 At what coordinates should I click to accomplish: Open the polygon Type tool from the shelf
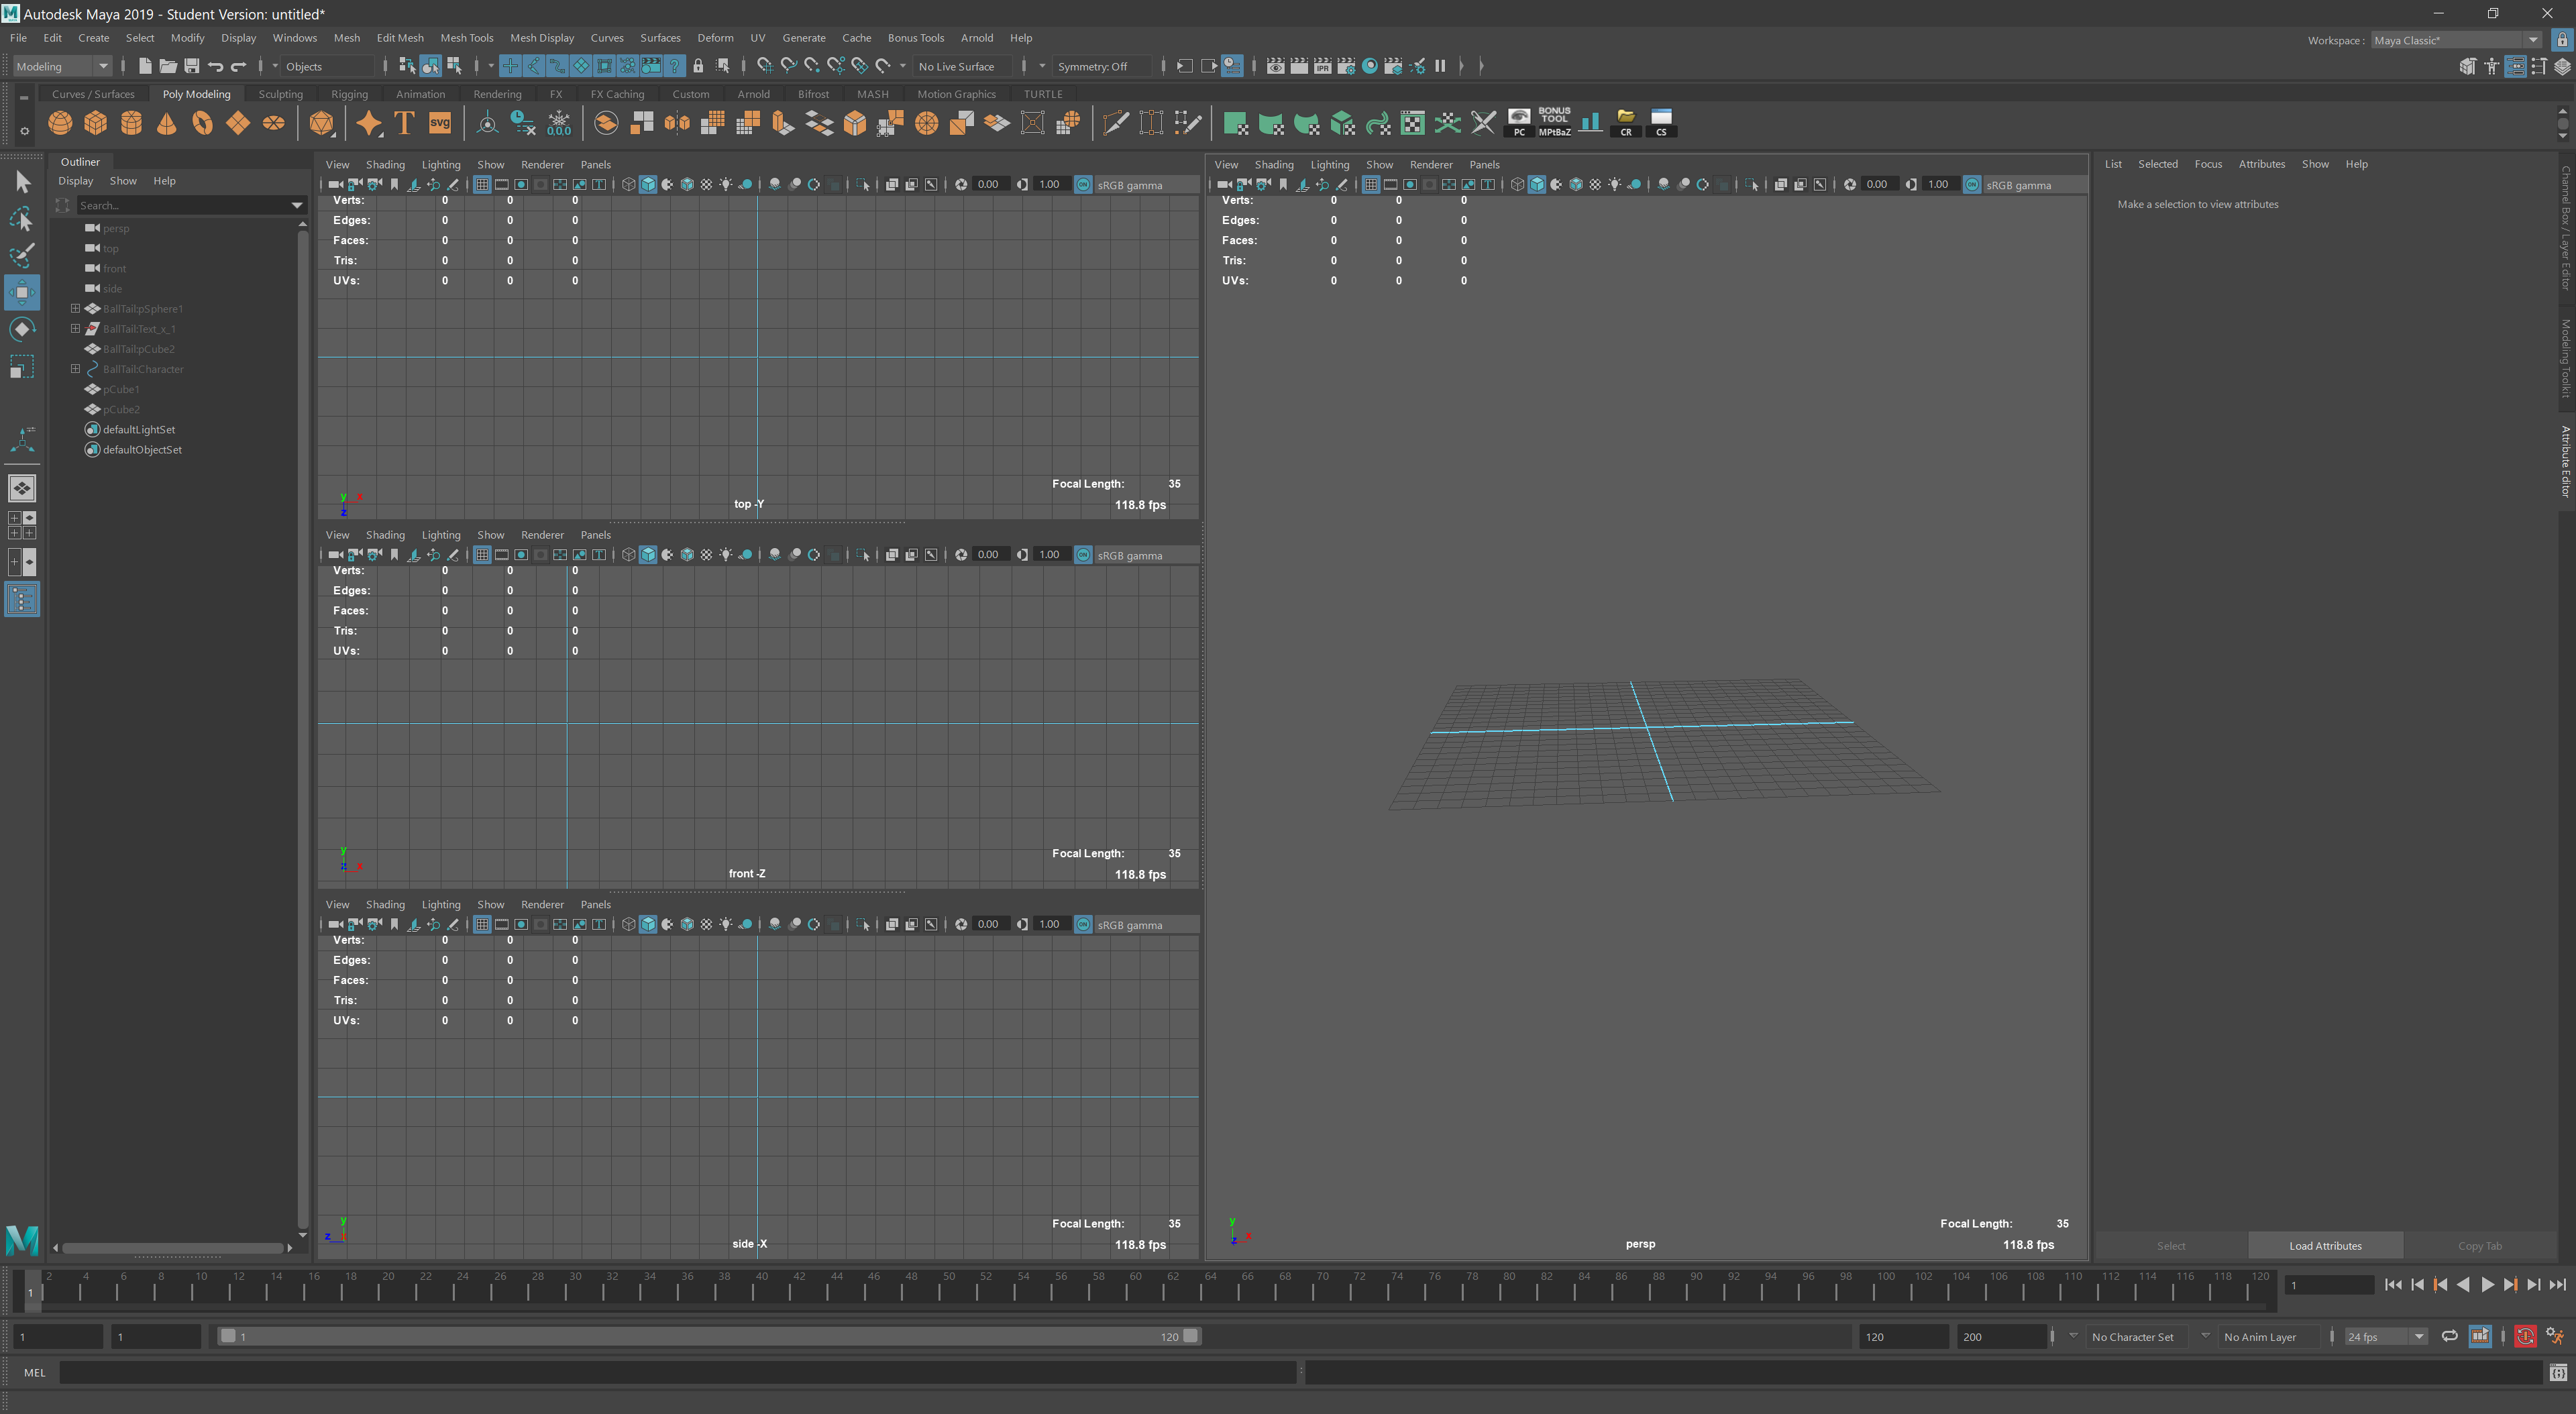(x=404, y=122)
